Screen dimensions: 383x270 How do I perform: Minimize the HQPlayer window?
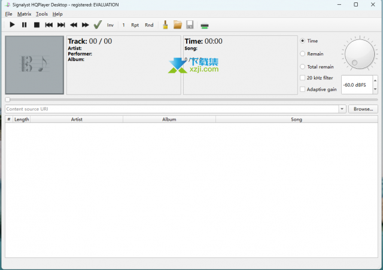(339, 5)
